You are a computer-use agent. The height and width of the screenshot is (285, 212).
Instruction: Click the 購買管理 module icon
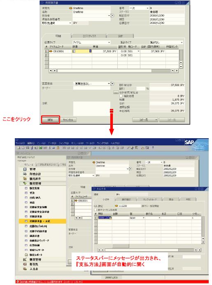pos(25,260)
